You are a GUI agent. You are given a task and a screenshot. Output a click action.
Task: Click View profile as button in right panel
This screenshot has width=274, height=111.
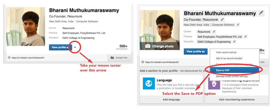click(x=195, y=51)
